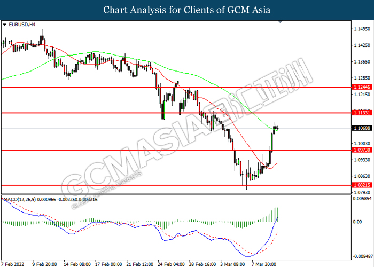Click the MACD 0.005854 scale value

tap(362, 199)
